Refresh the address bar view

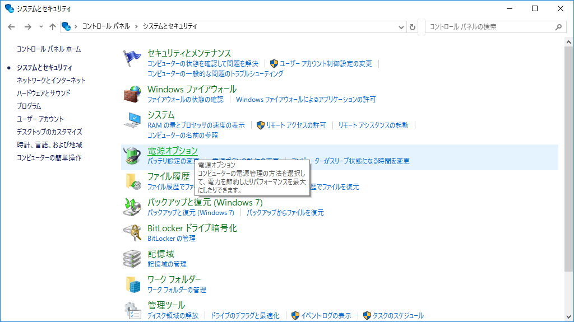click(413, 27)
